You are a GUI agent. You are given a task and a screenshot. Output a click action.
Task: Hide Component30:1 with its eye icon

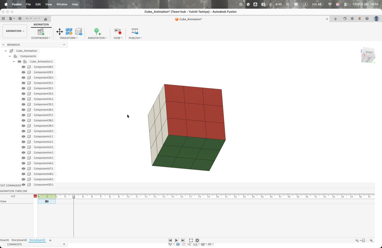point(23,78)
